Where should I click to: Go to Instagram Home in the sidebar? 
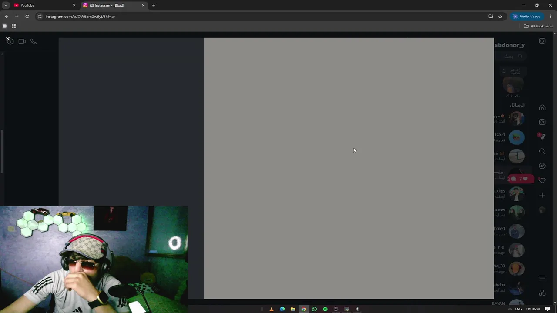pyautogui.click(x=542, y=108)
